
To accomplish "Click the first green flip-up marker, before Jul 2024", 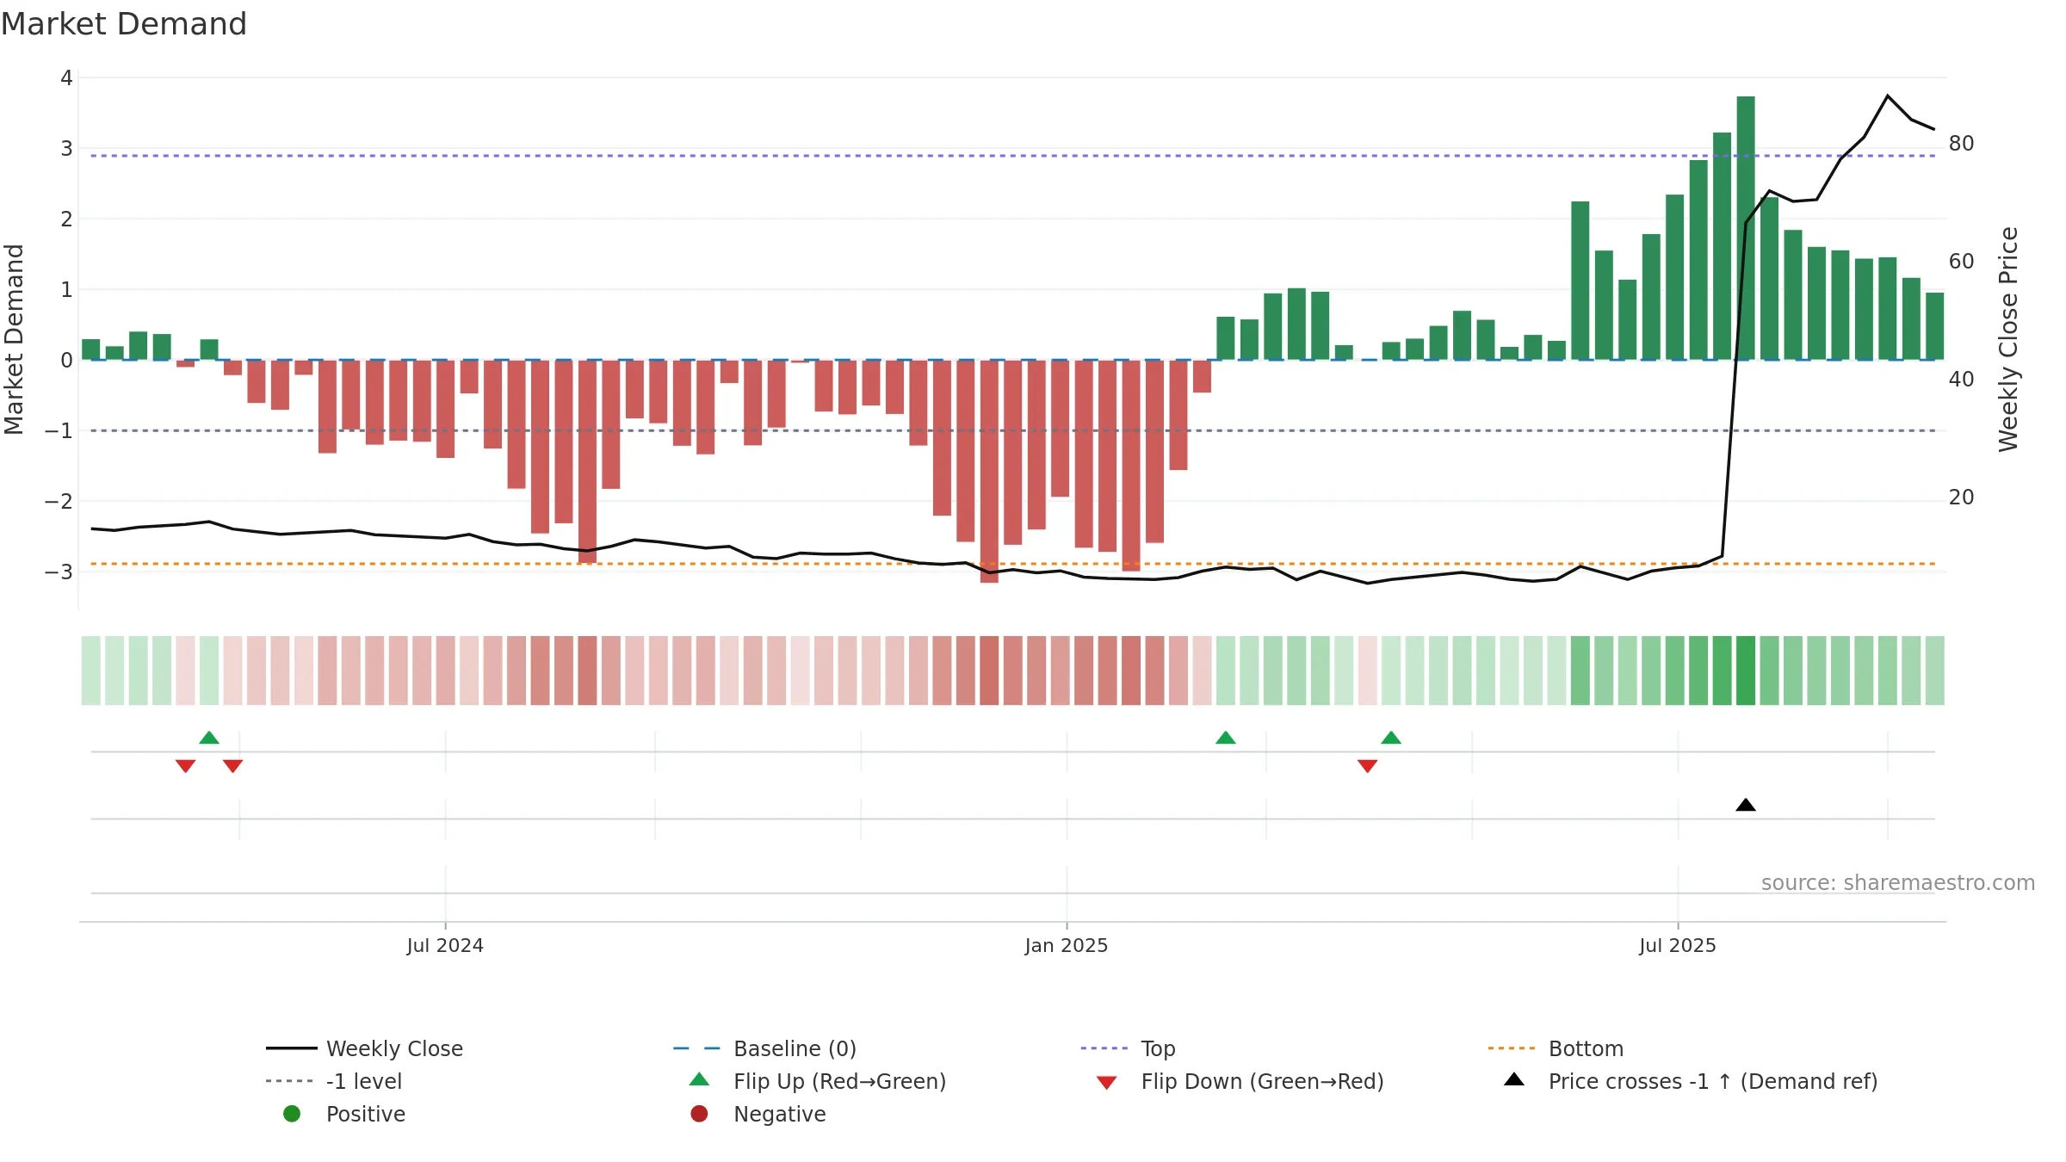I will click(209, 738).
